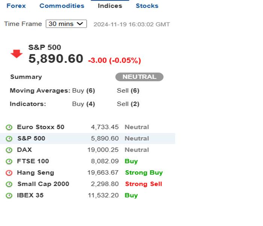This screenshot has width=263, height=226.
Task: Click the clock icon next to IBEX 35
Action: pos(9,195)
